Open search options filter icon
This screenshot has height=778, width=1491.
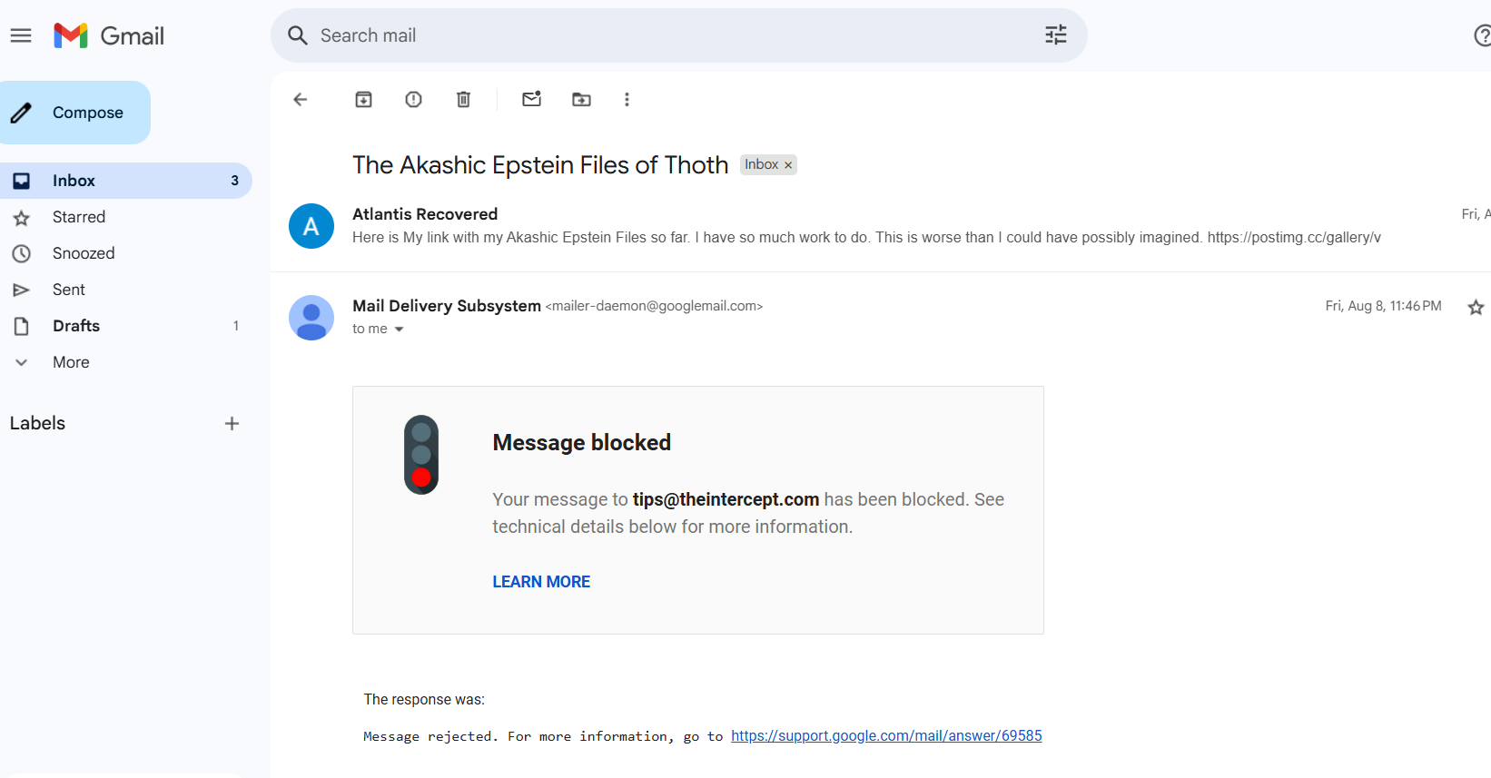pyautogui.click(x=1055, y=35)
